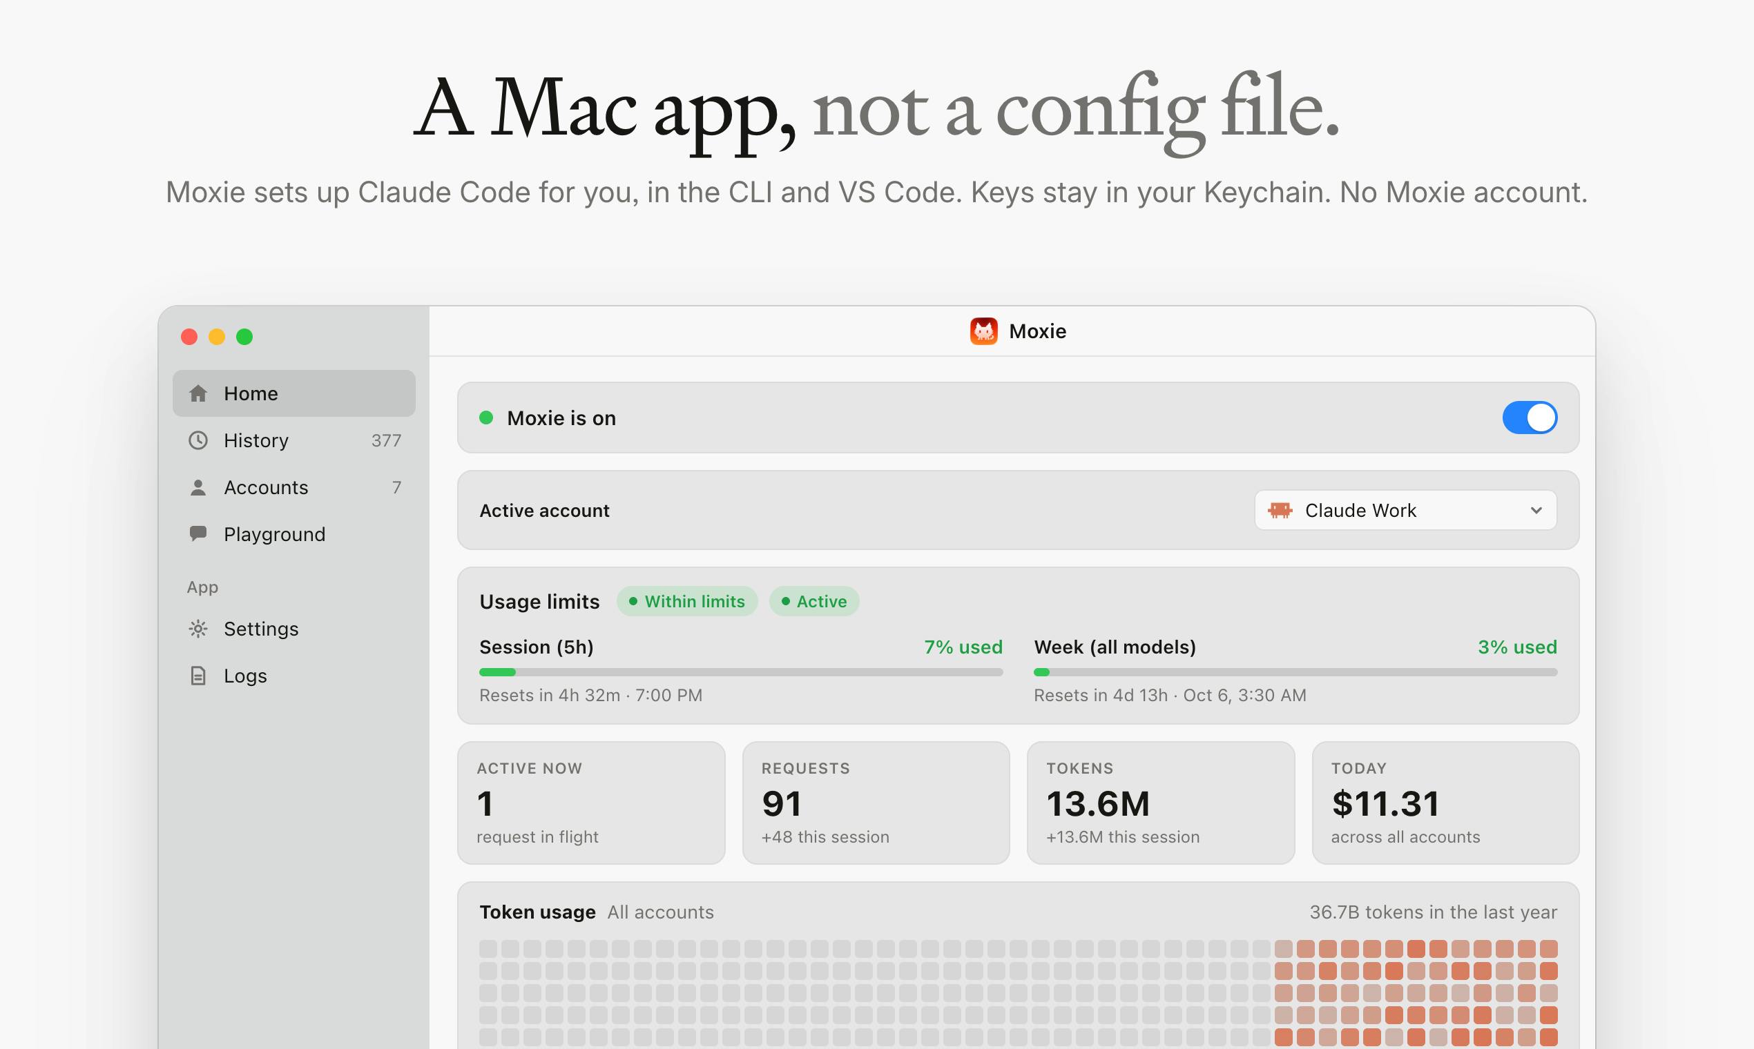Click the Active Now stat card

tap(591, 803)
